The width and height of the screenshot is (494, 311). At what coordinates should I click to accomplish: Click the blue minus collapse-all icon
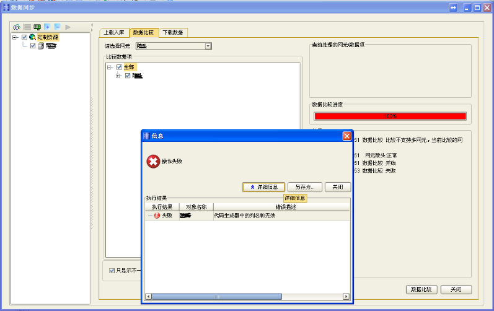pyautogui.click(x=57, y=27)
